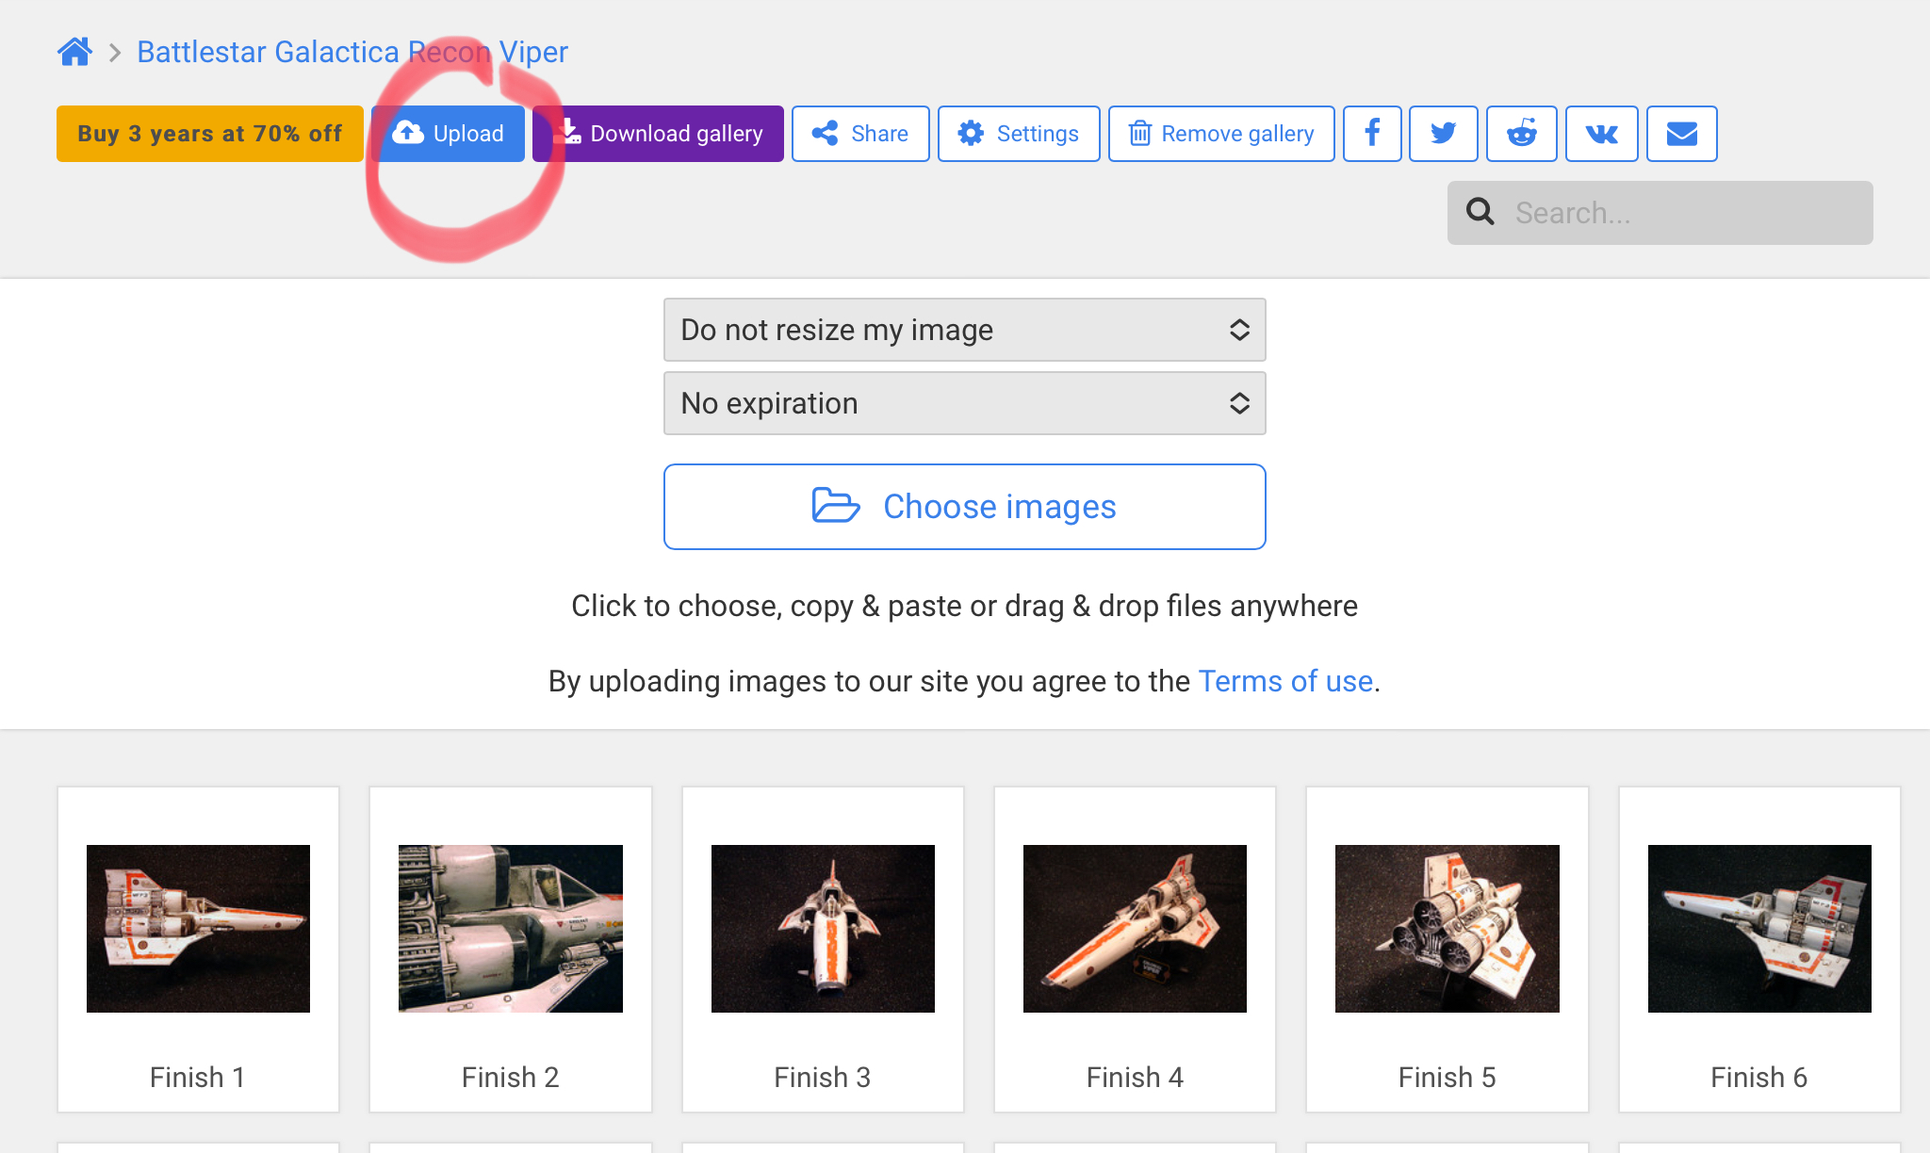This screenshot has height=1153, width=1930.
Task: Click Buy 3 years at 70% off
Action: click(x=209, y=134)
